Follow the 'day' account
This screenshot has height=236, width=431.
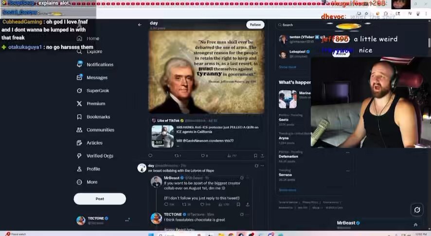[x=255, y=25]
